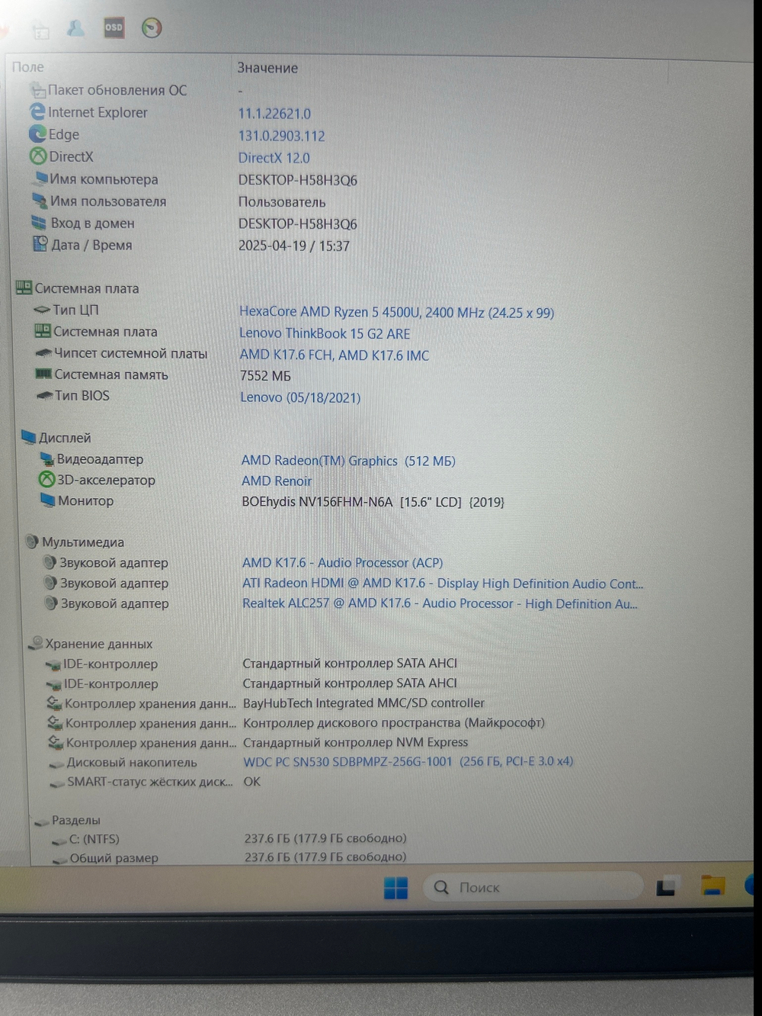Viewport: 762px width, 1016px height.
Task: Open File Explorer from the taskbar
Action: 713,886
